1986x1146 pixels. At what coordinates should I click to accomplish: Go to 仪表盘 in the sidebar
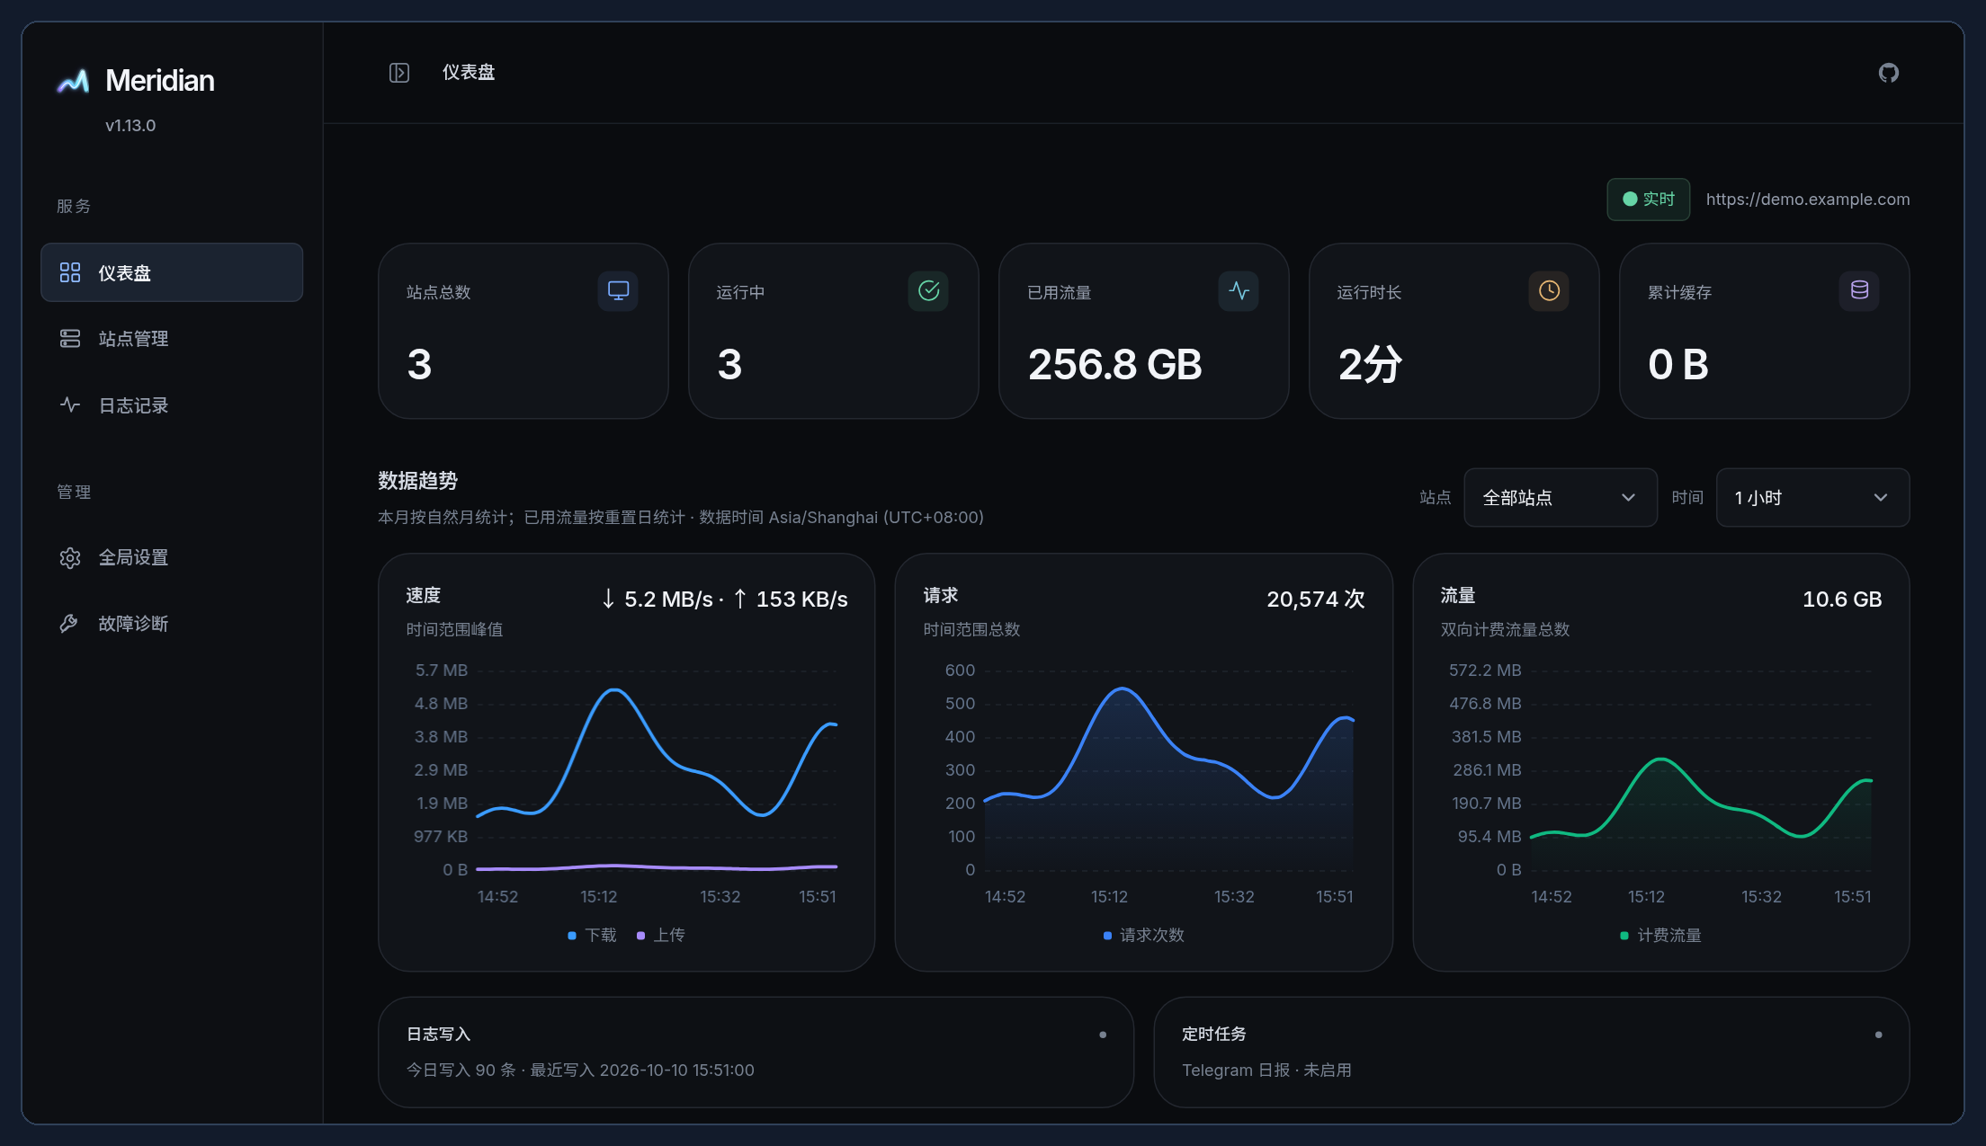(x=172, y=272)
